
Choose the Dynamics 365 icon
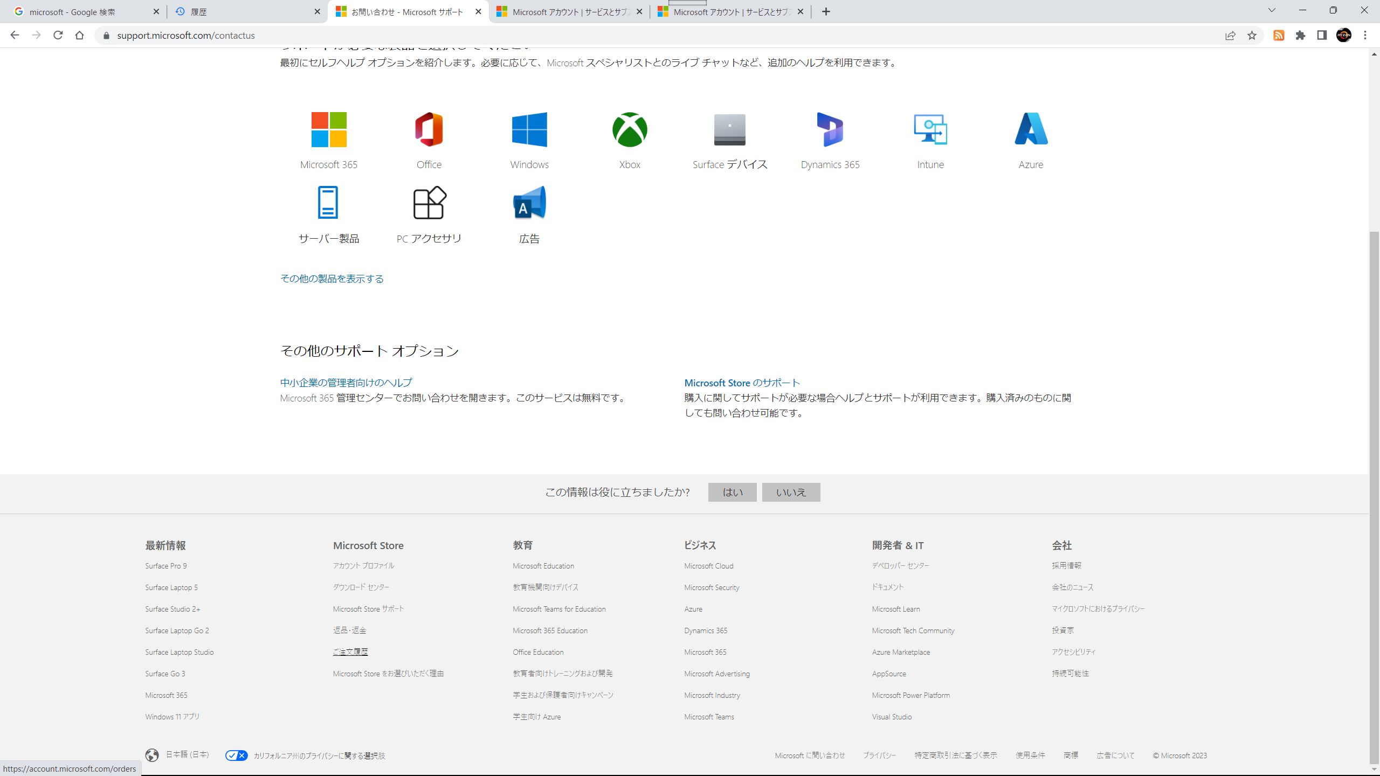(x=830, y=129)
